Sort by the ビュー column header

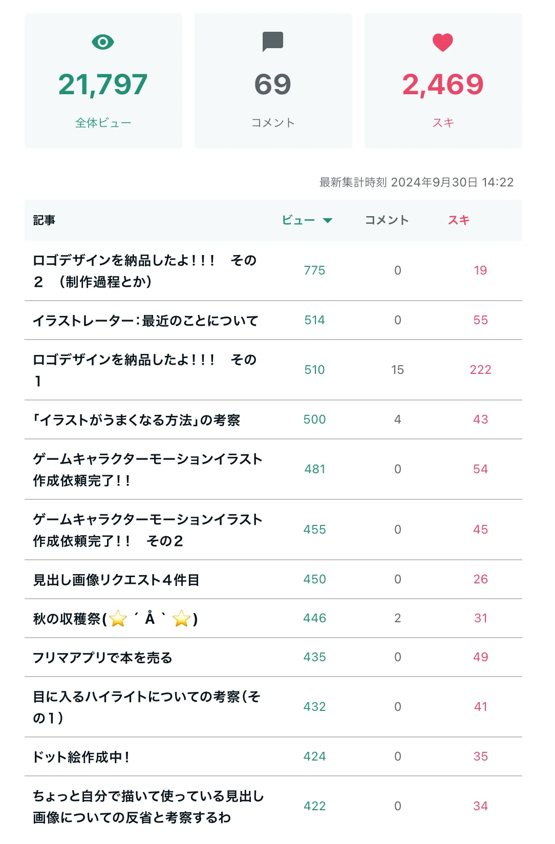click(298, 220)
